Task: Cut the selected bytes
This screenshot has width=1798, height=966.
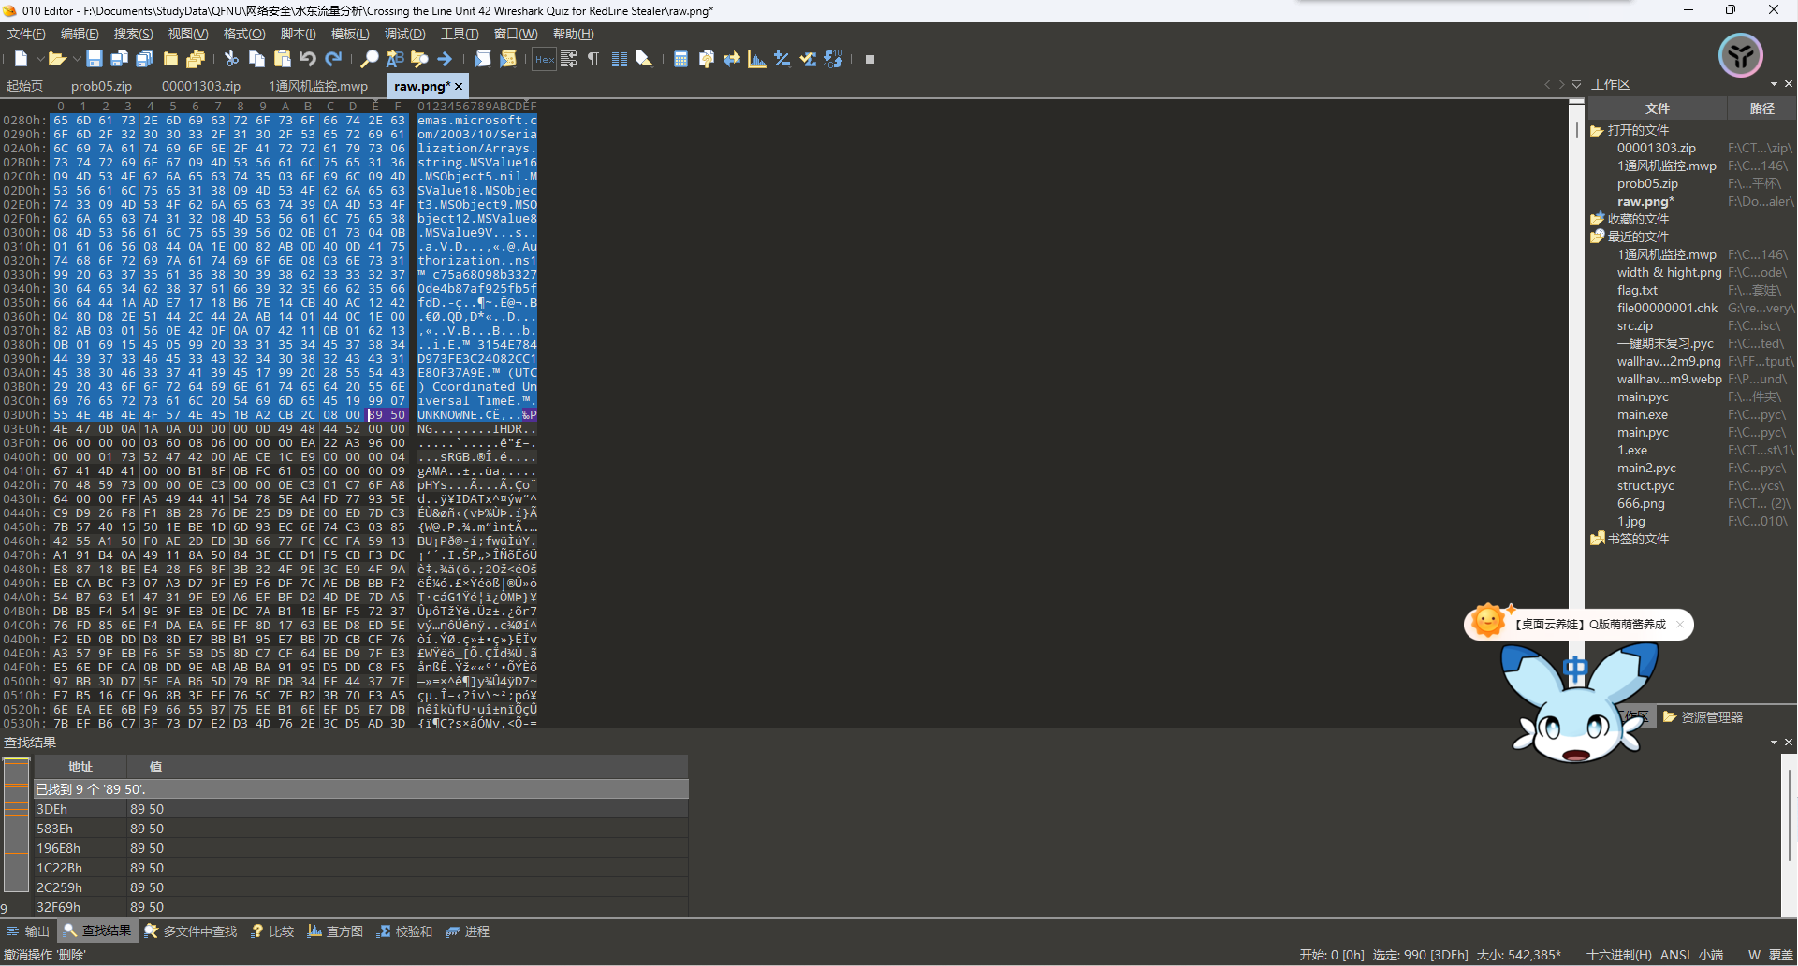Action: pyautogui.click(x=231, y=58)
